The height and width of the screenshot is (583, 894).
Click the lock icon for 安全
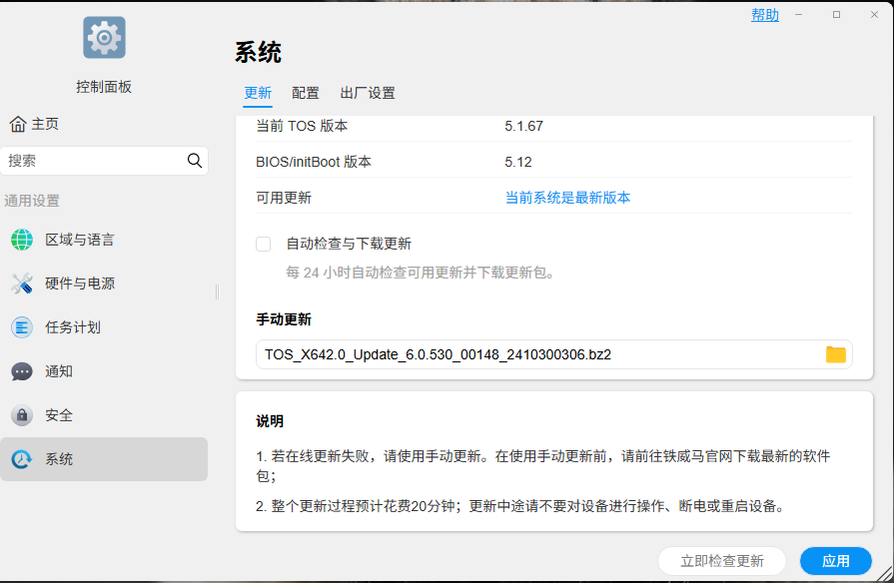(x=22, y=415)
